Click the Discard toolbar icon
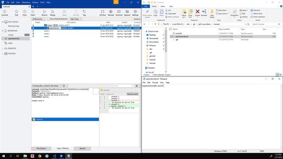This screenshot has height=159, width=283. (76, 13)
